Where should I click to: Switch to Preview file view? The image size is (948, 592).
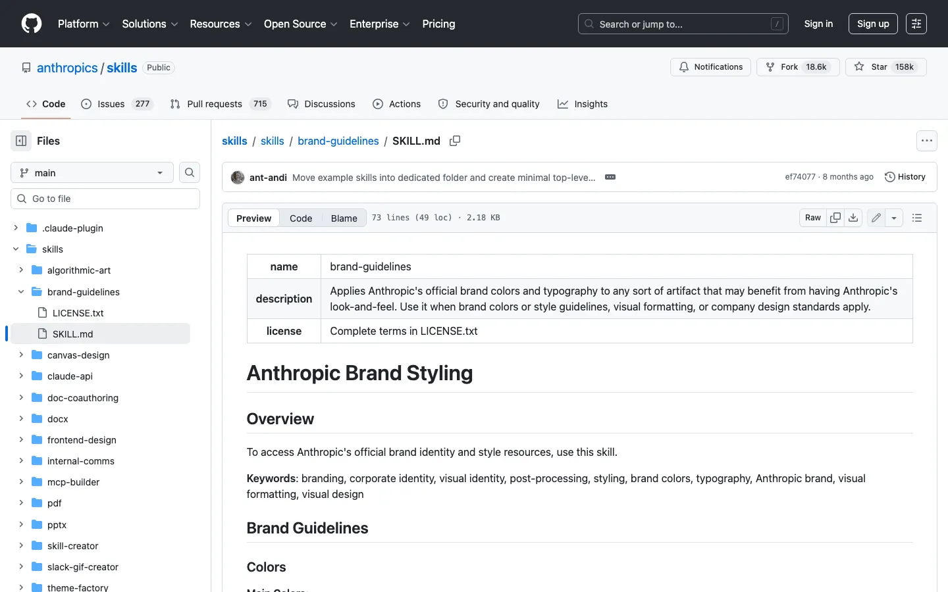pos(253,218)
